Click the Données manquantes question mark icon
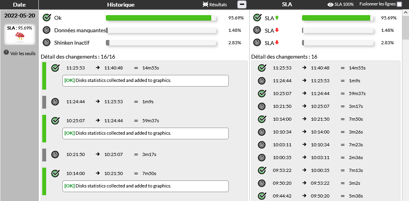Viewport: 409px width, 201px height. pos(47,30)
